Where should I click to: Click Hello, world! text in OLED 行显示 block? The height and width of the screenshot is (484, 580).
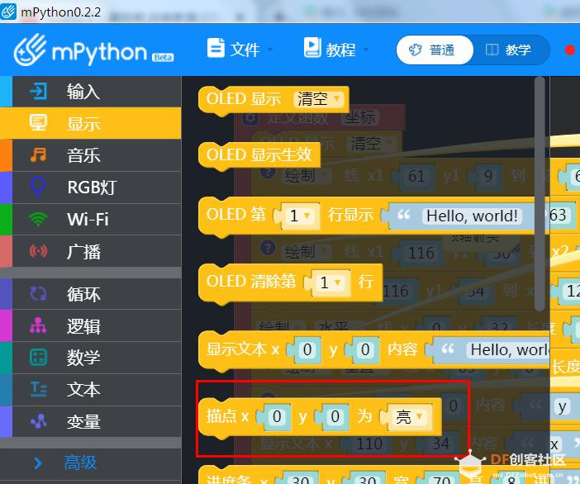(472, 216)
